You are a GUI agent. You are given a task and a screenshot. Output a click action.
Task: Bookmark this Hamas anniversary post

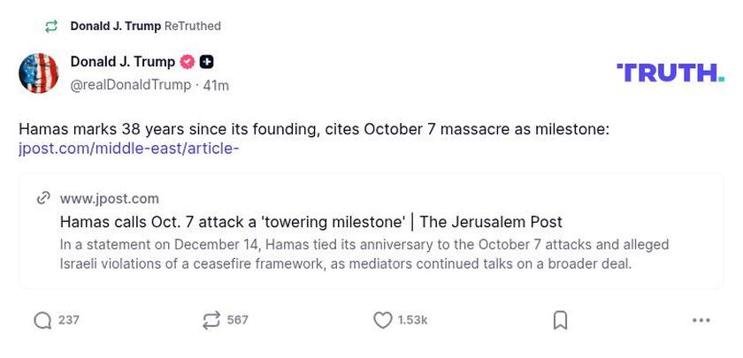pyautogui.click(x=560, y=320)
